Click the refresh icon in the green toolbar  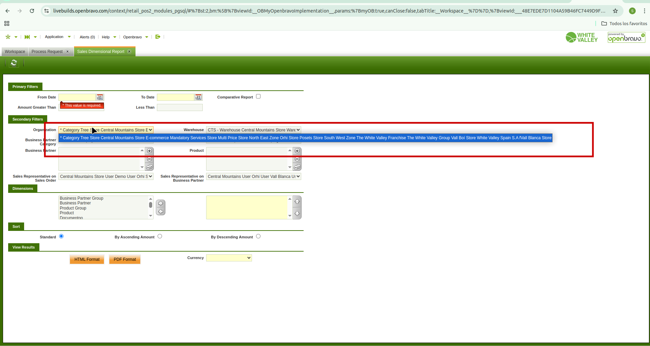pyautogui.click(x=14, y=63)
